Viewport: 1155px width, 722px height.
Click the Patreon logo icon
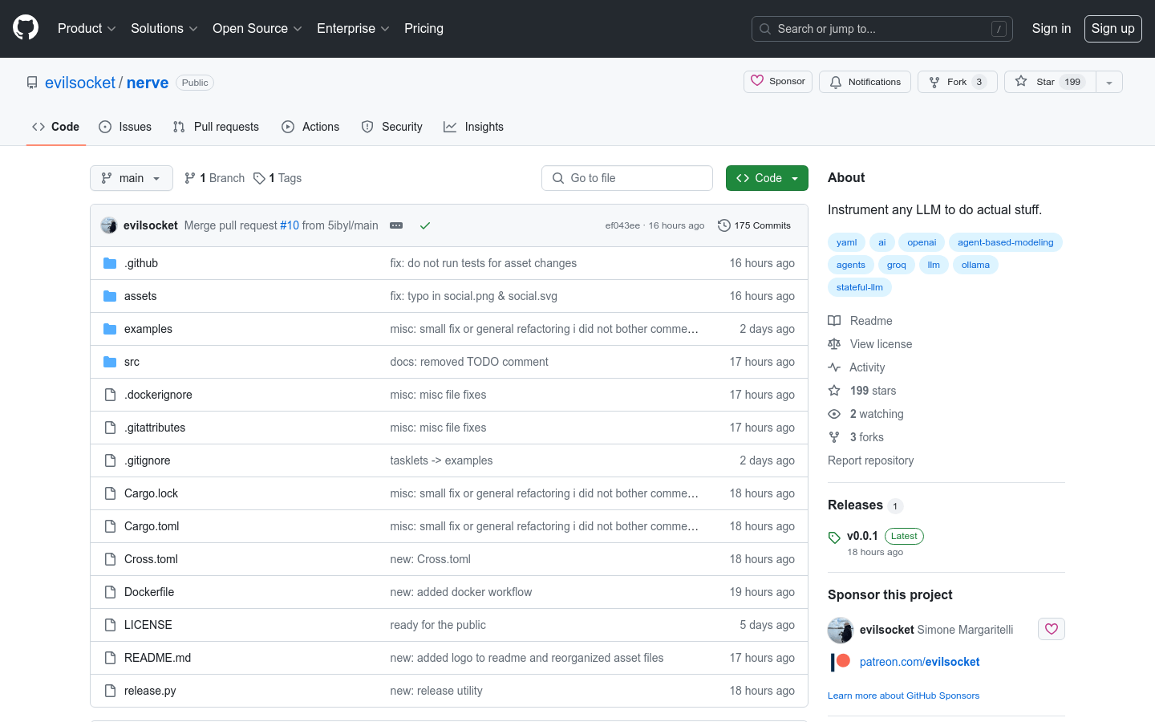[x=841, y=662]
